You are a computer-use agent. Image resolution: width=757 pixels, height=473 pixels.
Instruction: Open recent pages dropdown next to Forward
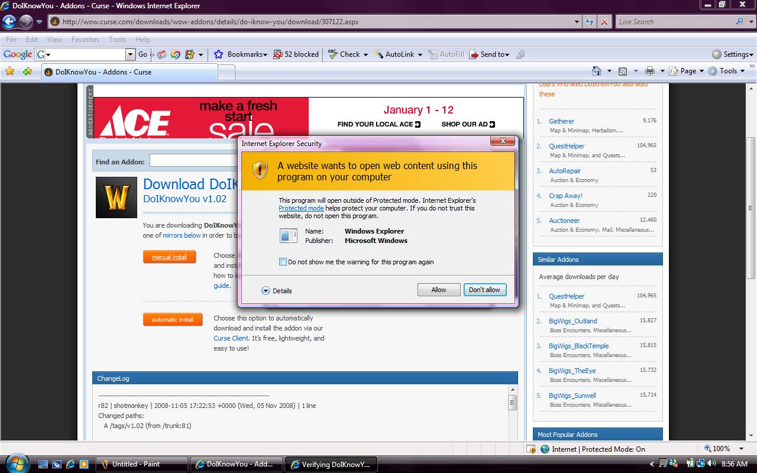[40, 22]
